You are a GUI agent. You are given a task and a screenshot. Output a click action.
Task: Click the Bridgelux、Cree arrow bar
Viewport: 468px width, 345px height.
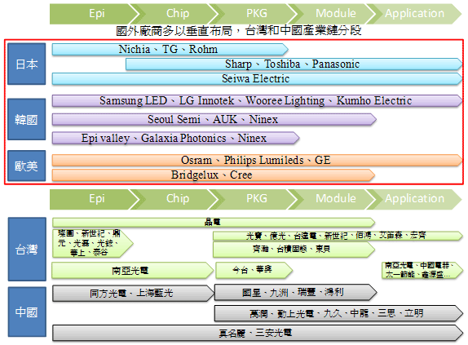(214, 175)
